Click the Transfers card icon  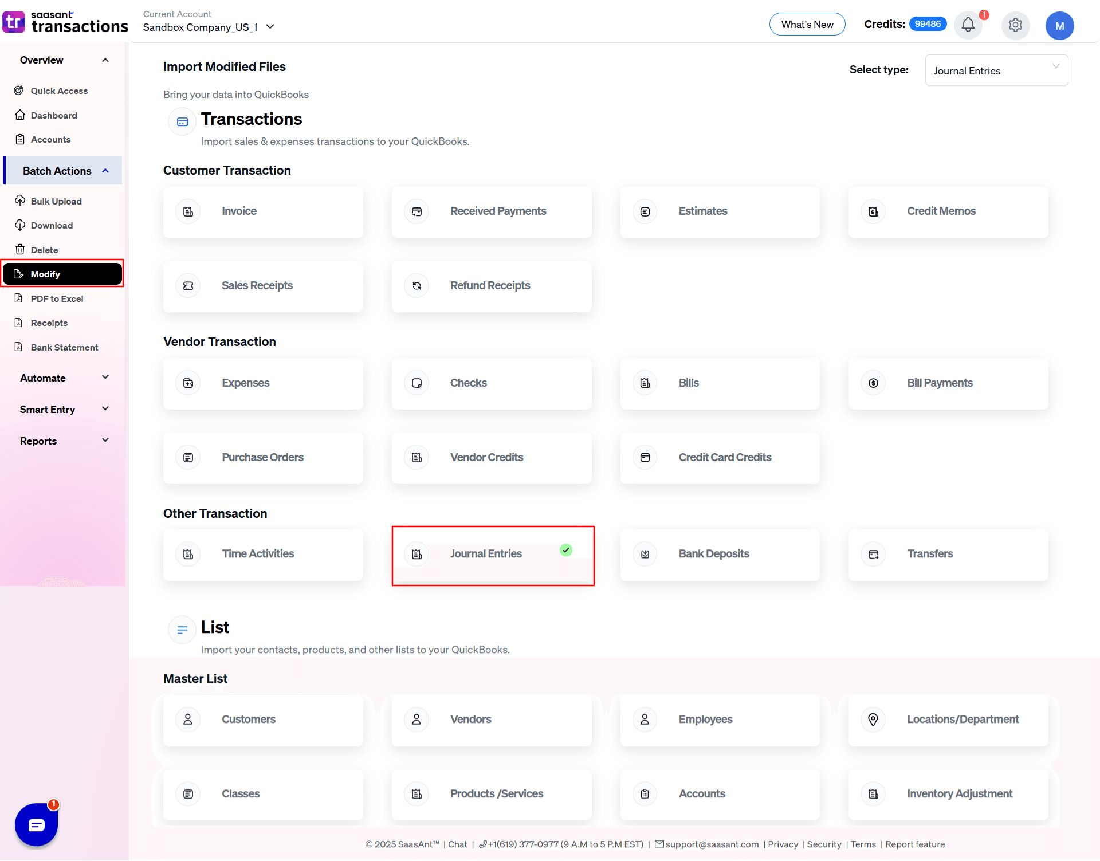pyautogui.click(x=873, y=554)
